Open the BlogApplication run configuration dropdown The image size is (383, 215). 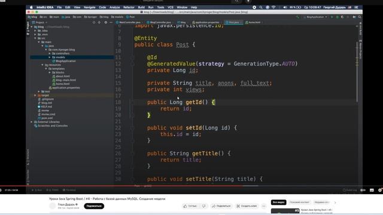(x=315, y=17)
